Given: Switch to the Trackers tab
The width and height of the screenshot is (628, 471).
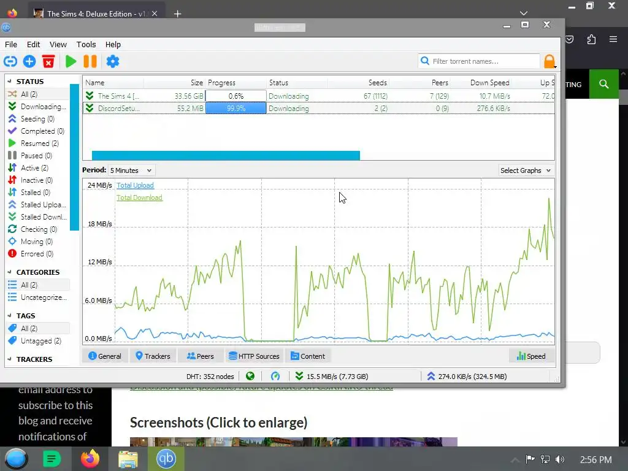Looking at the screenshot, I should click(153, 356).
